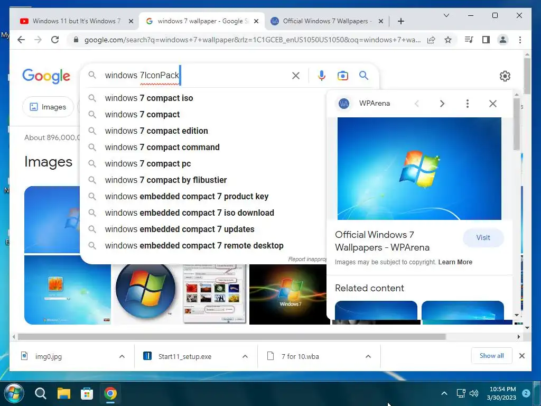Open the large Windows 7 wallpaper preview image
Image resolution: width=541 pixels, height=406 pixels.
click(x=419, y=169)
